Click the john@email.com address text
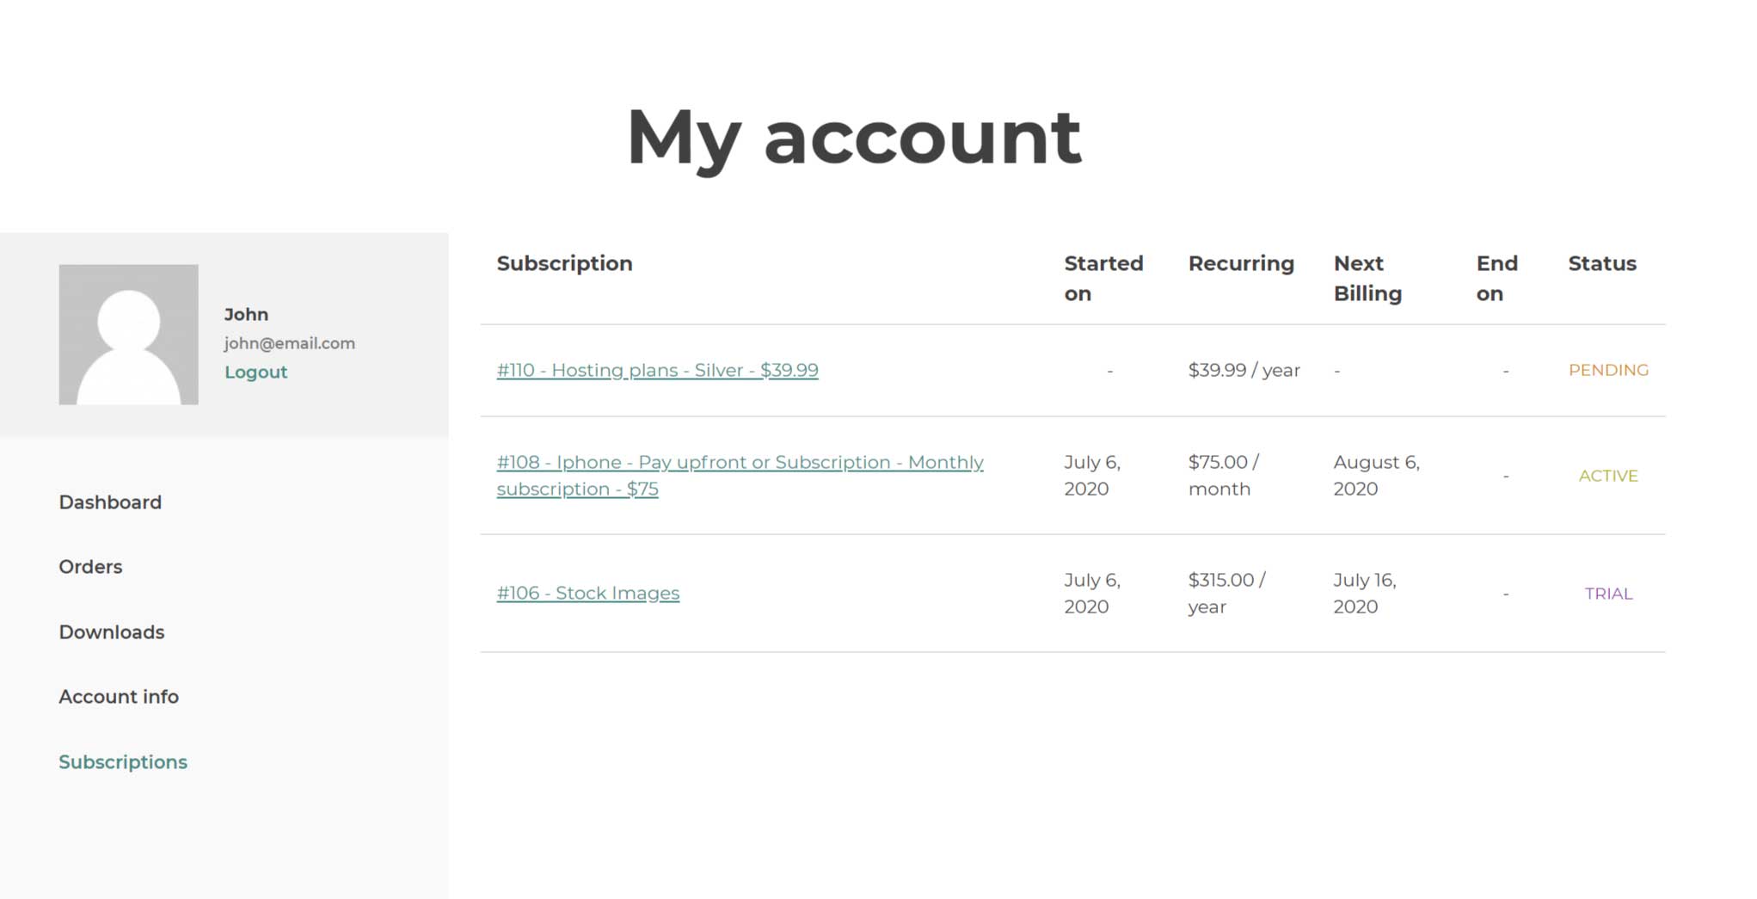The image size is (1757, 899). (290, 343)
